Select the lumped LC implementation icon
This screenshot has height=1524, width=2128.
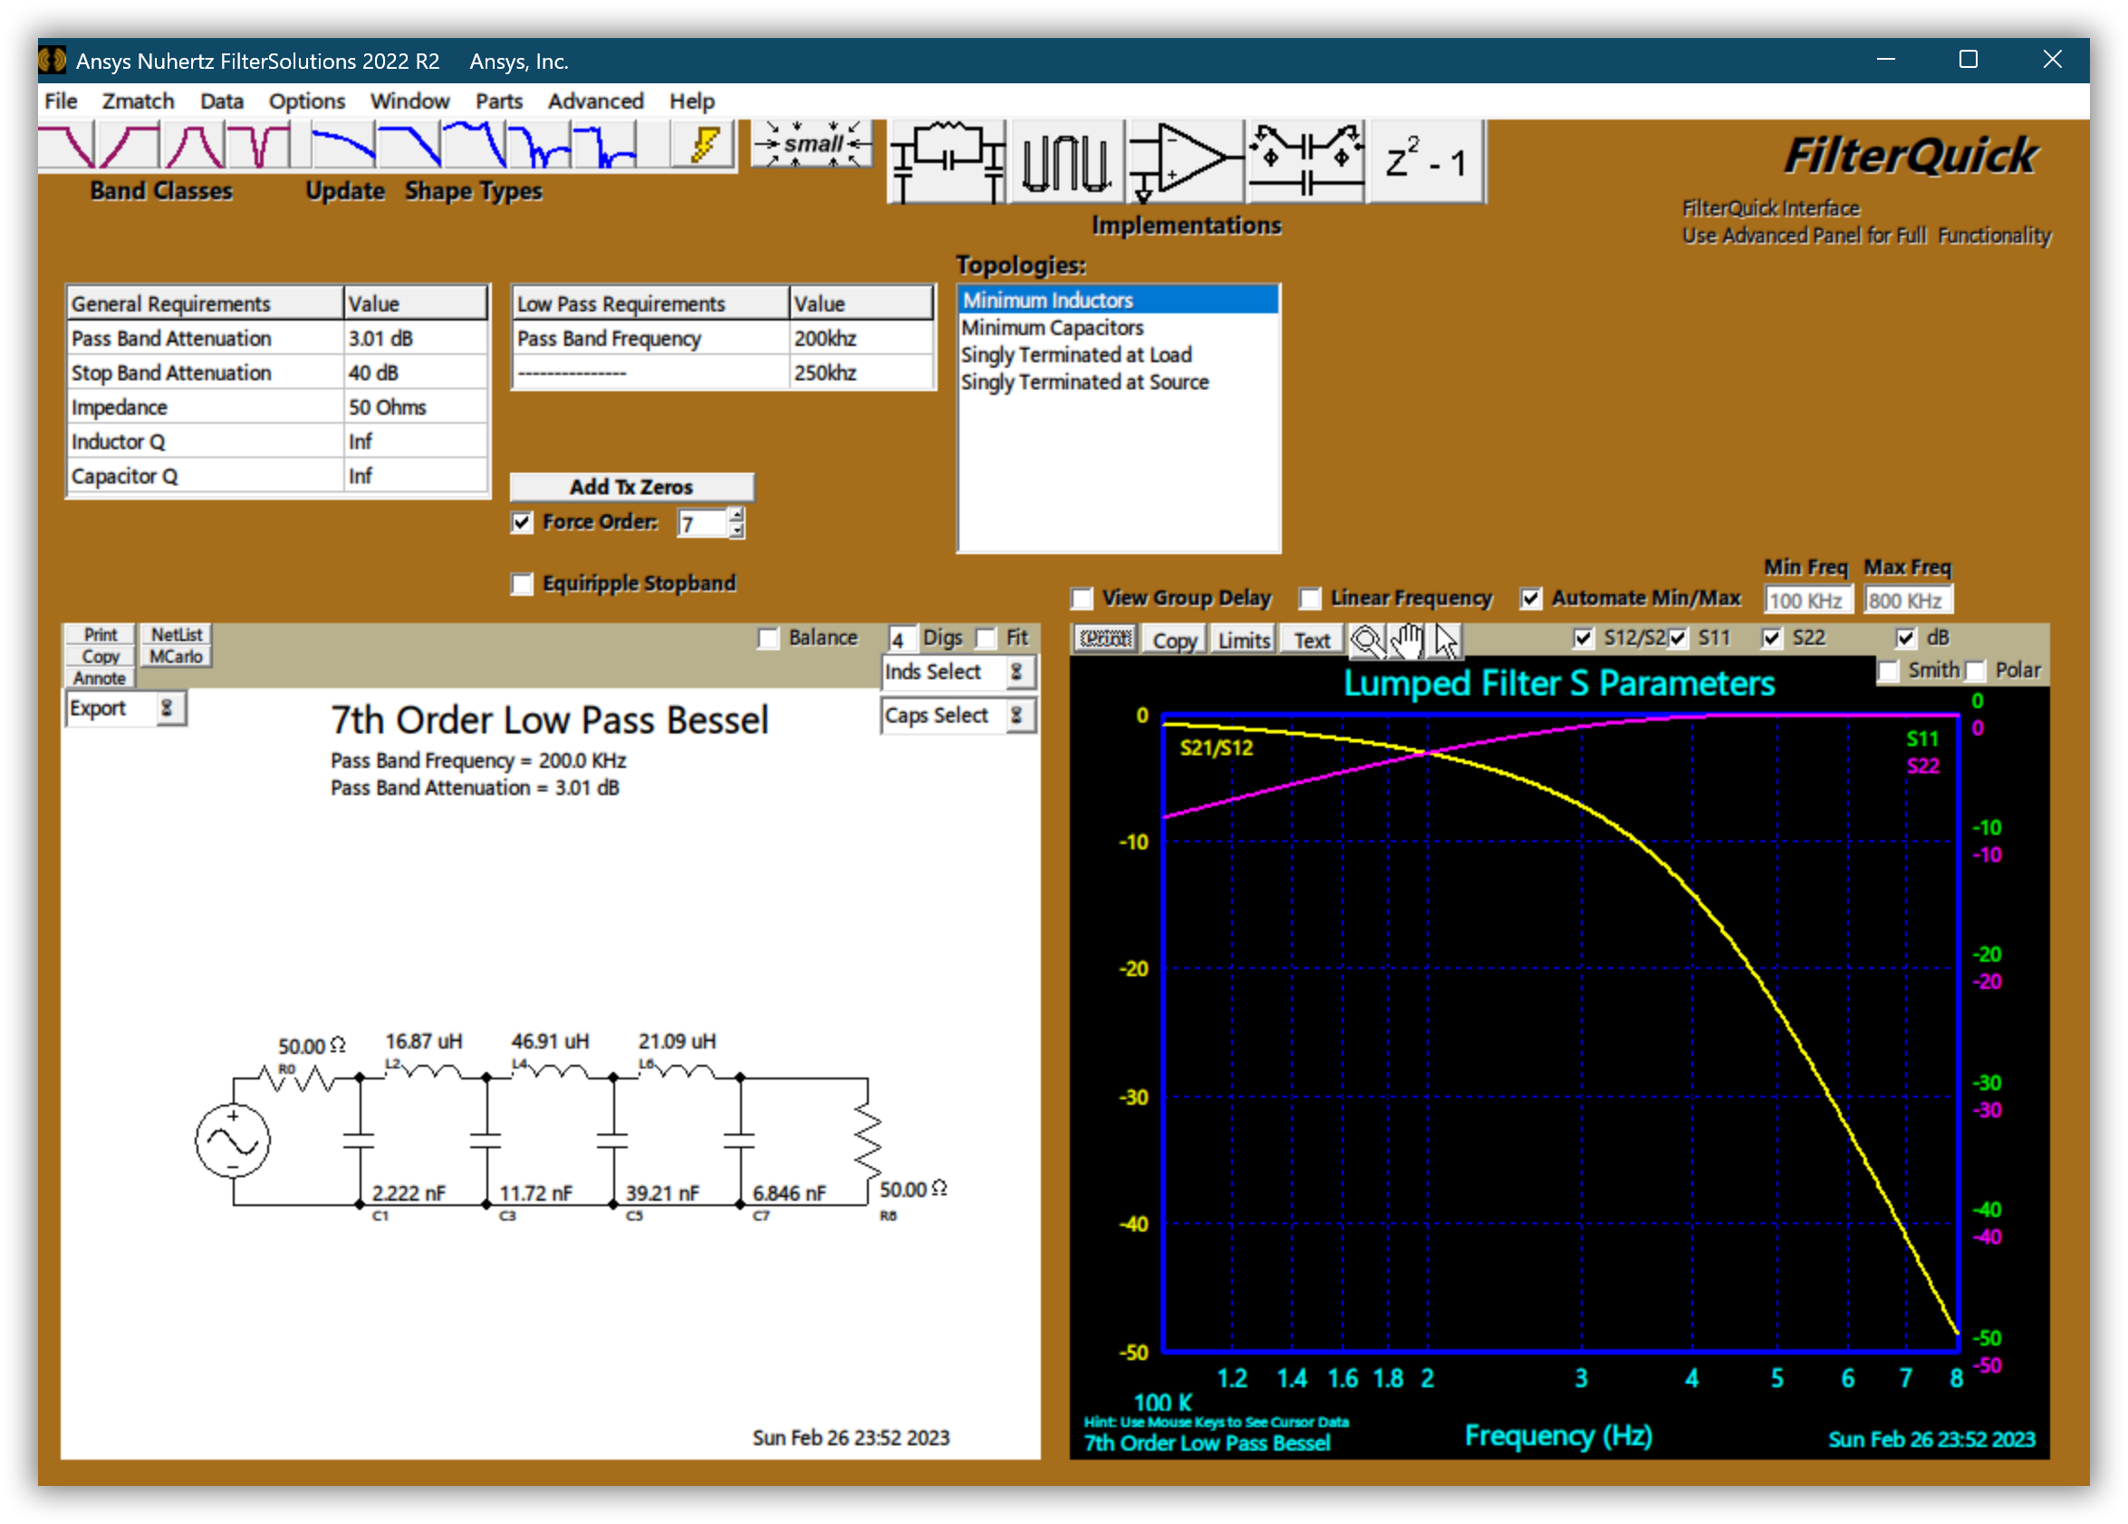(x=947, y=161)
